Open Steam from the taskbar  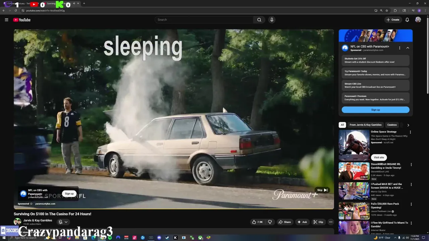coord(167,238)
